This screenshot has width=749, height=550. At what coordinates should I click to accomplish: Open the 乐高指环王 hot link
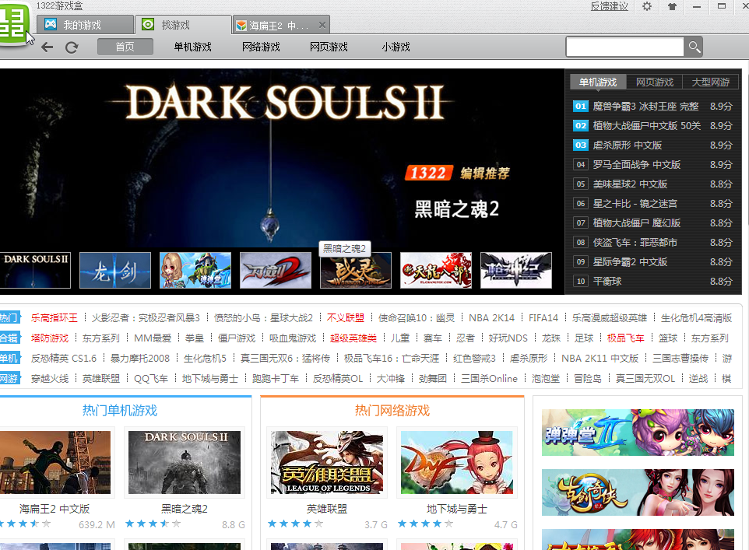click(54, 318)
